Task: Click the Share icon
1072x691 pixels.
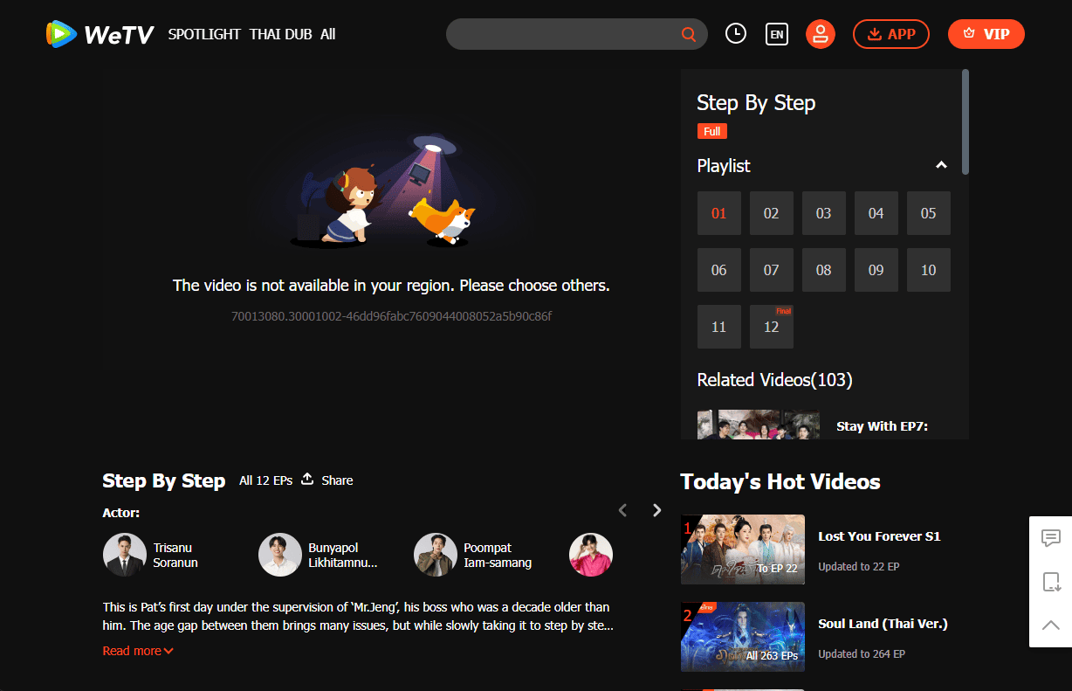Action: 307,479
